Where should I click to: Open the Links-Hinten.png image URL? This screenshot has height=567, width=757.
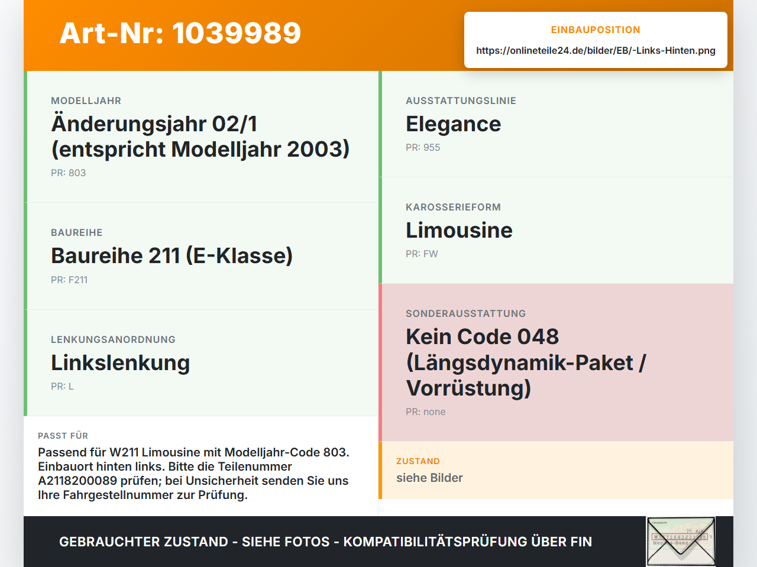click(x=596, y=50)
